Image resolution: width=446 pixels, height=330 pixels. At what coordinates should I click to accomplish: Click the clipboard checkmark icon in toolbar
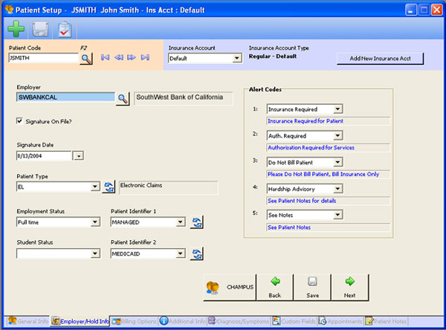64,30
